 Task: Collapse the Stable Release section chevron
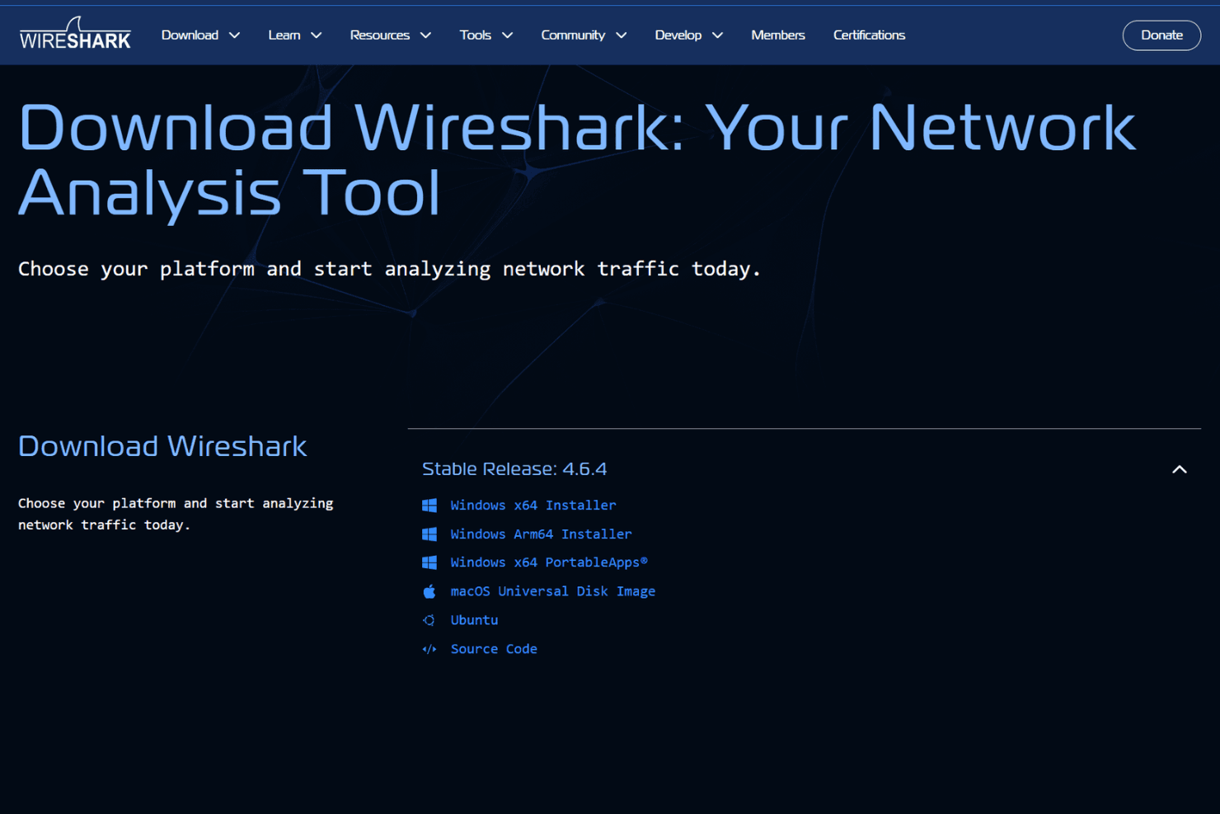tap(1180, 469)
